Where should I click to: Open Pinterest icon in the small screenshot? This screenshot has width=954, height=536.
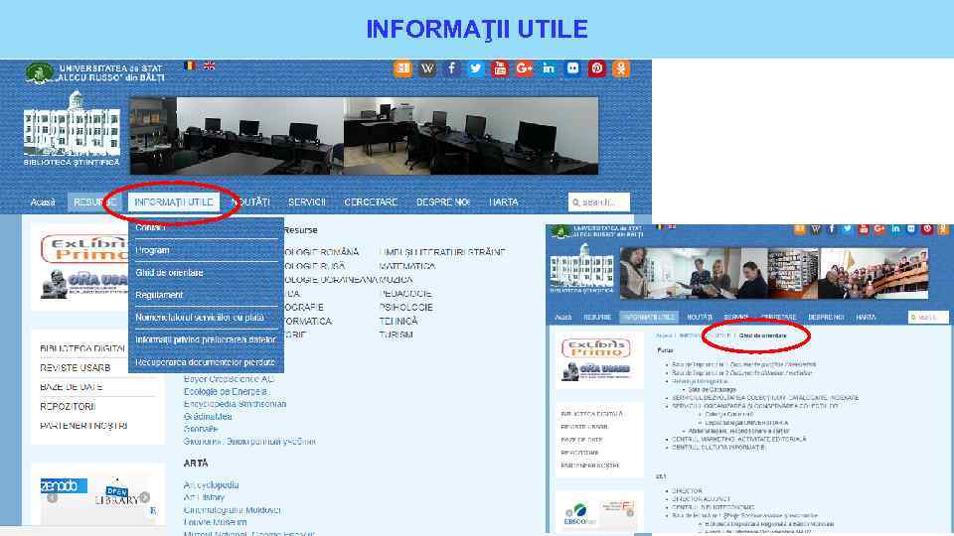coord(926,229)
